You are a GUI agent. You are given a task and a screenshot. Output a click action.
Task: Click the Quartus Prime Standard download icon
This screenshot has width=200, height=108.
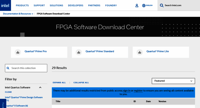coord(79,52)
